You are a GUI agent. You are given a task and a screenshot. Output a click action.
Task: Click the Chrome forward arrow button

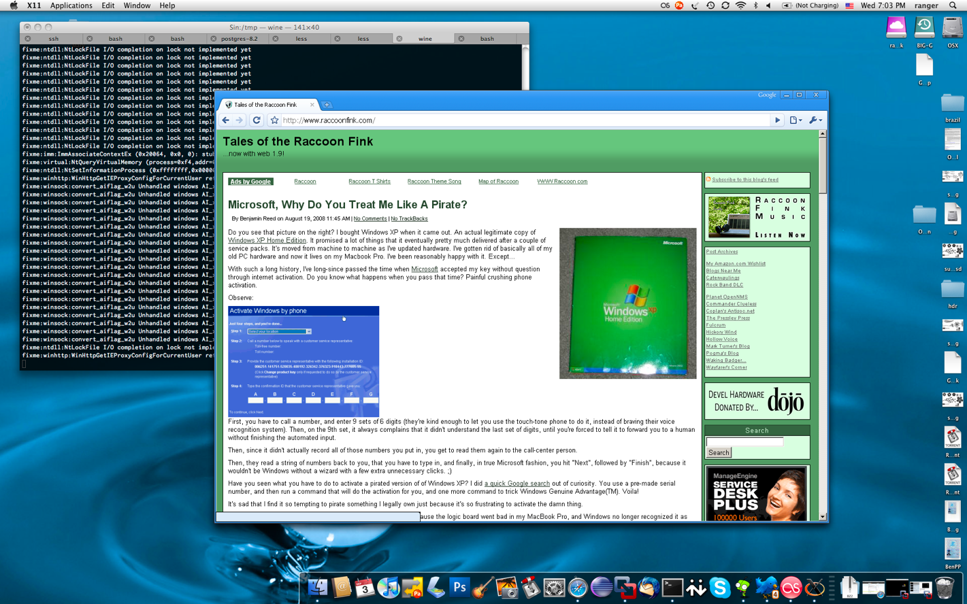pos(239,120)
